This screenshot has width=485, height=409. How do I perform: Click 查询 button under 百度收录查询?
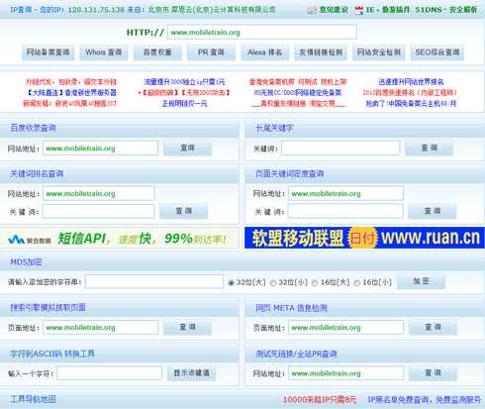click(187, 148)
